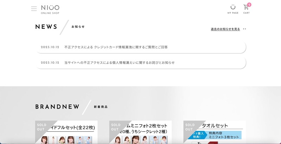281x144 pixels.
Task: Open the hamburger navigation menu
Action: [x=34, y=9]
